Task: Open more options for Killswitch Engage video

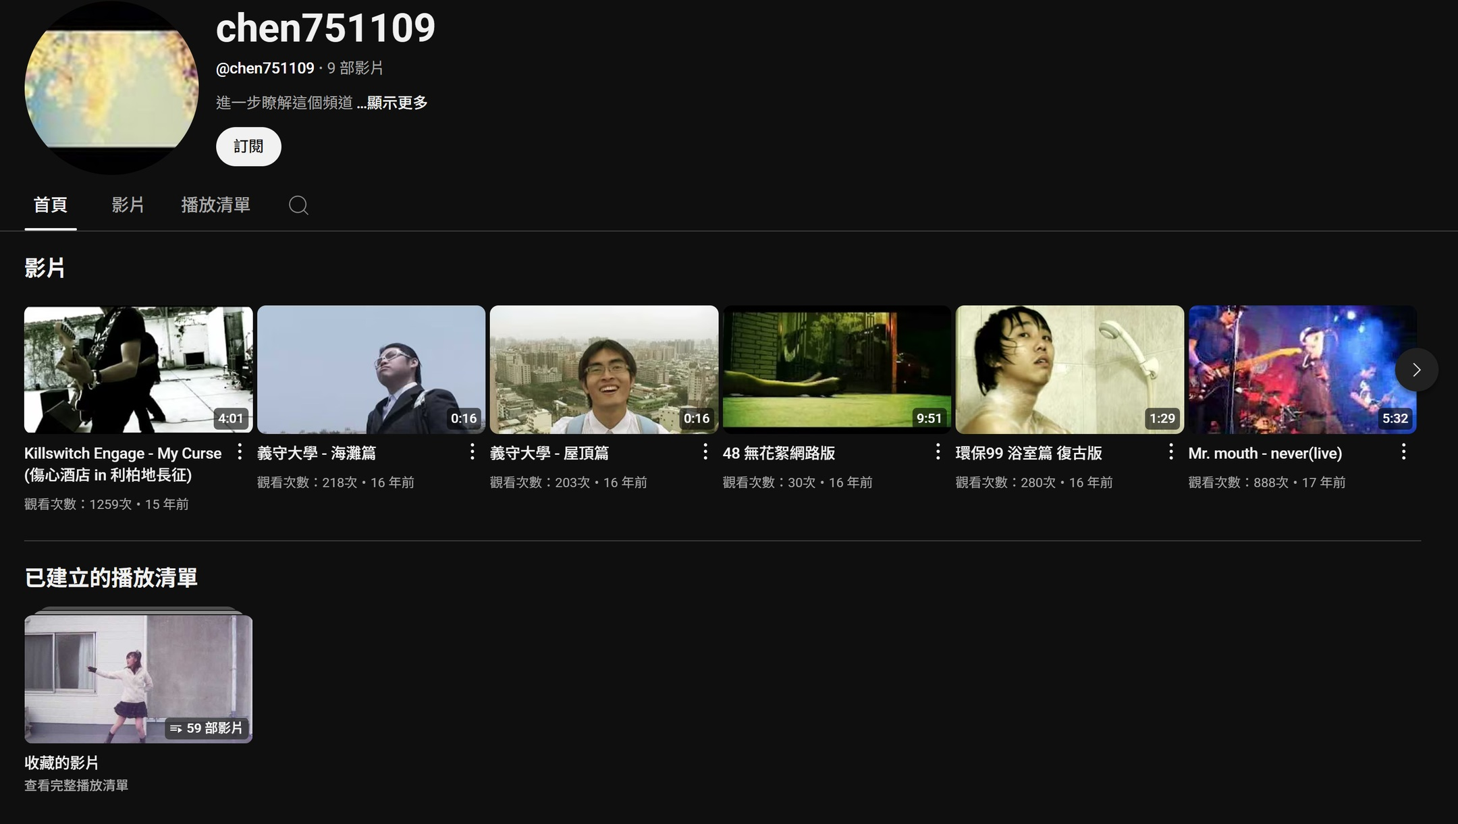Action: [240, 452]
